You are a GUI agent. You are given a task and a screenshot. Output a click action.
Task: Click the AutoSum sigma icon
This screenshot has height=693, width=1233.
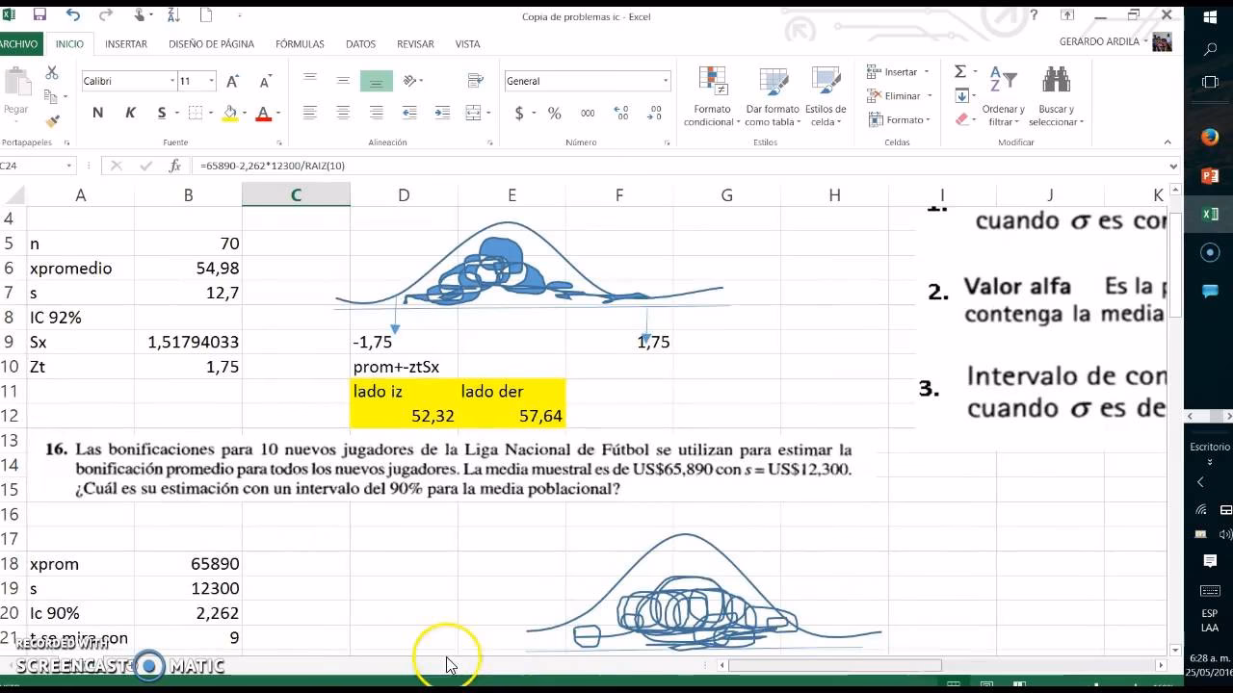coord(960,72)
